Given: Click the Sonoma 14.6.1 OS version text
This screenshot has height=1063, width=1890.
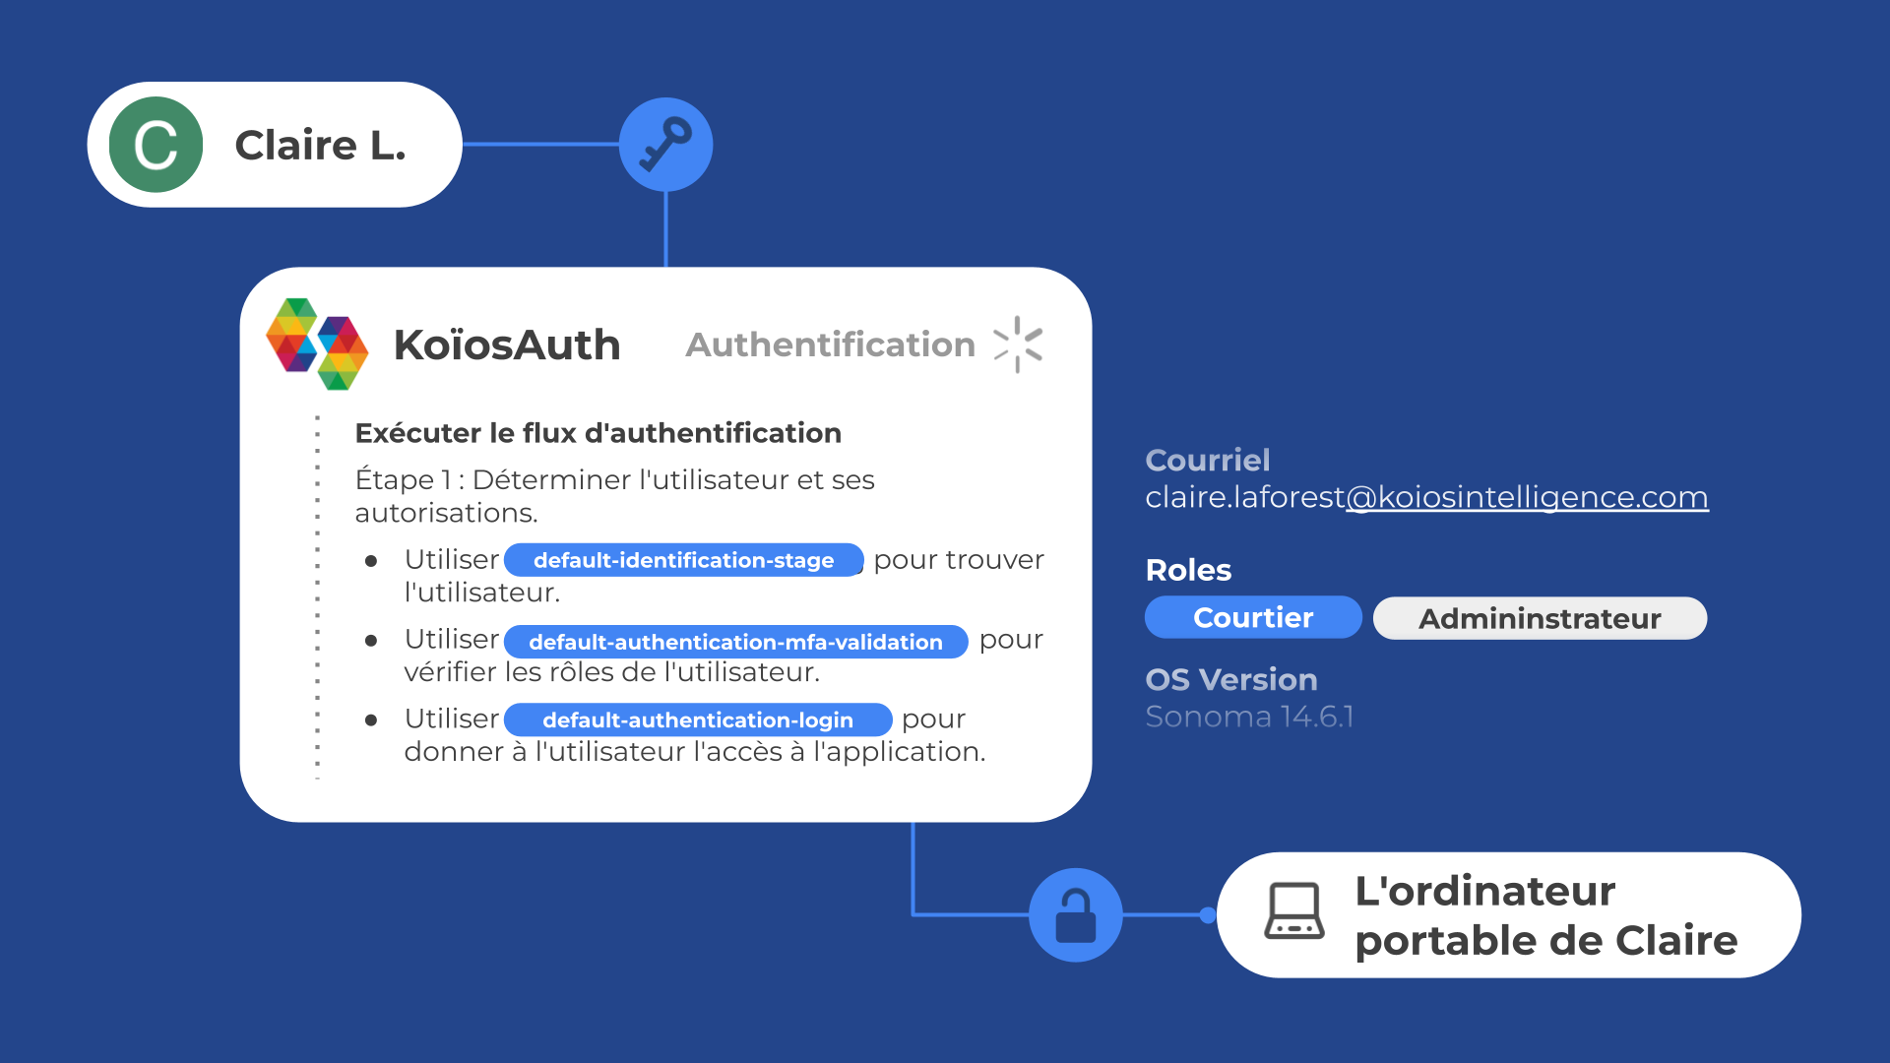Looking at the screenshot, I should (1249, 717).
